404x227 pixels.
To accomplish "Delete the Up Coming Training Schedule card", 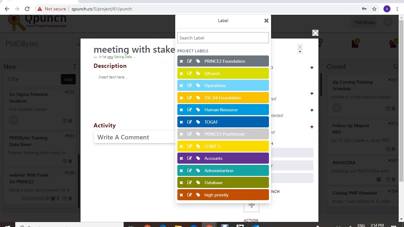I will (393, 108).
